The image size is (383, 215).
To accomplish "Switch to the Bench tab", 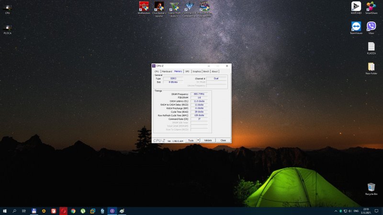I will 206,71.
